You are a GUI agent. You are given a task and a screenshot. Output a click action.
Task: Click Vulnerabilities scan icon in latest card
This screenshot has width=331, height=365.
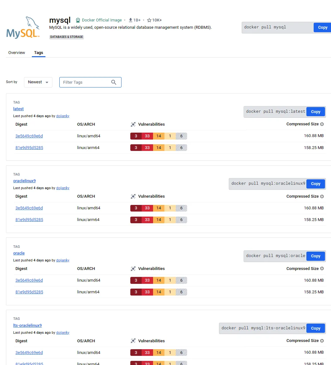coord(133,124)
